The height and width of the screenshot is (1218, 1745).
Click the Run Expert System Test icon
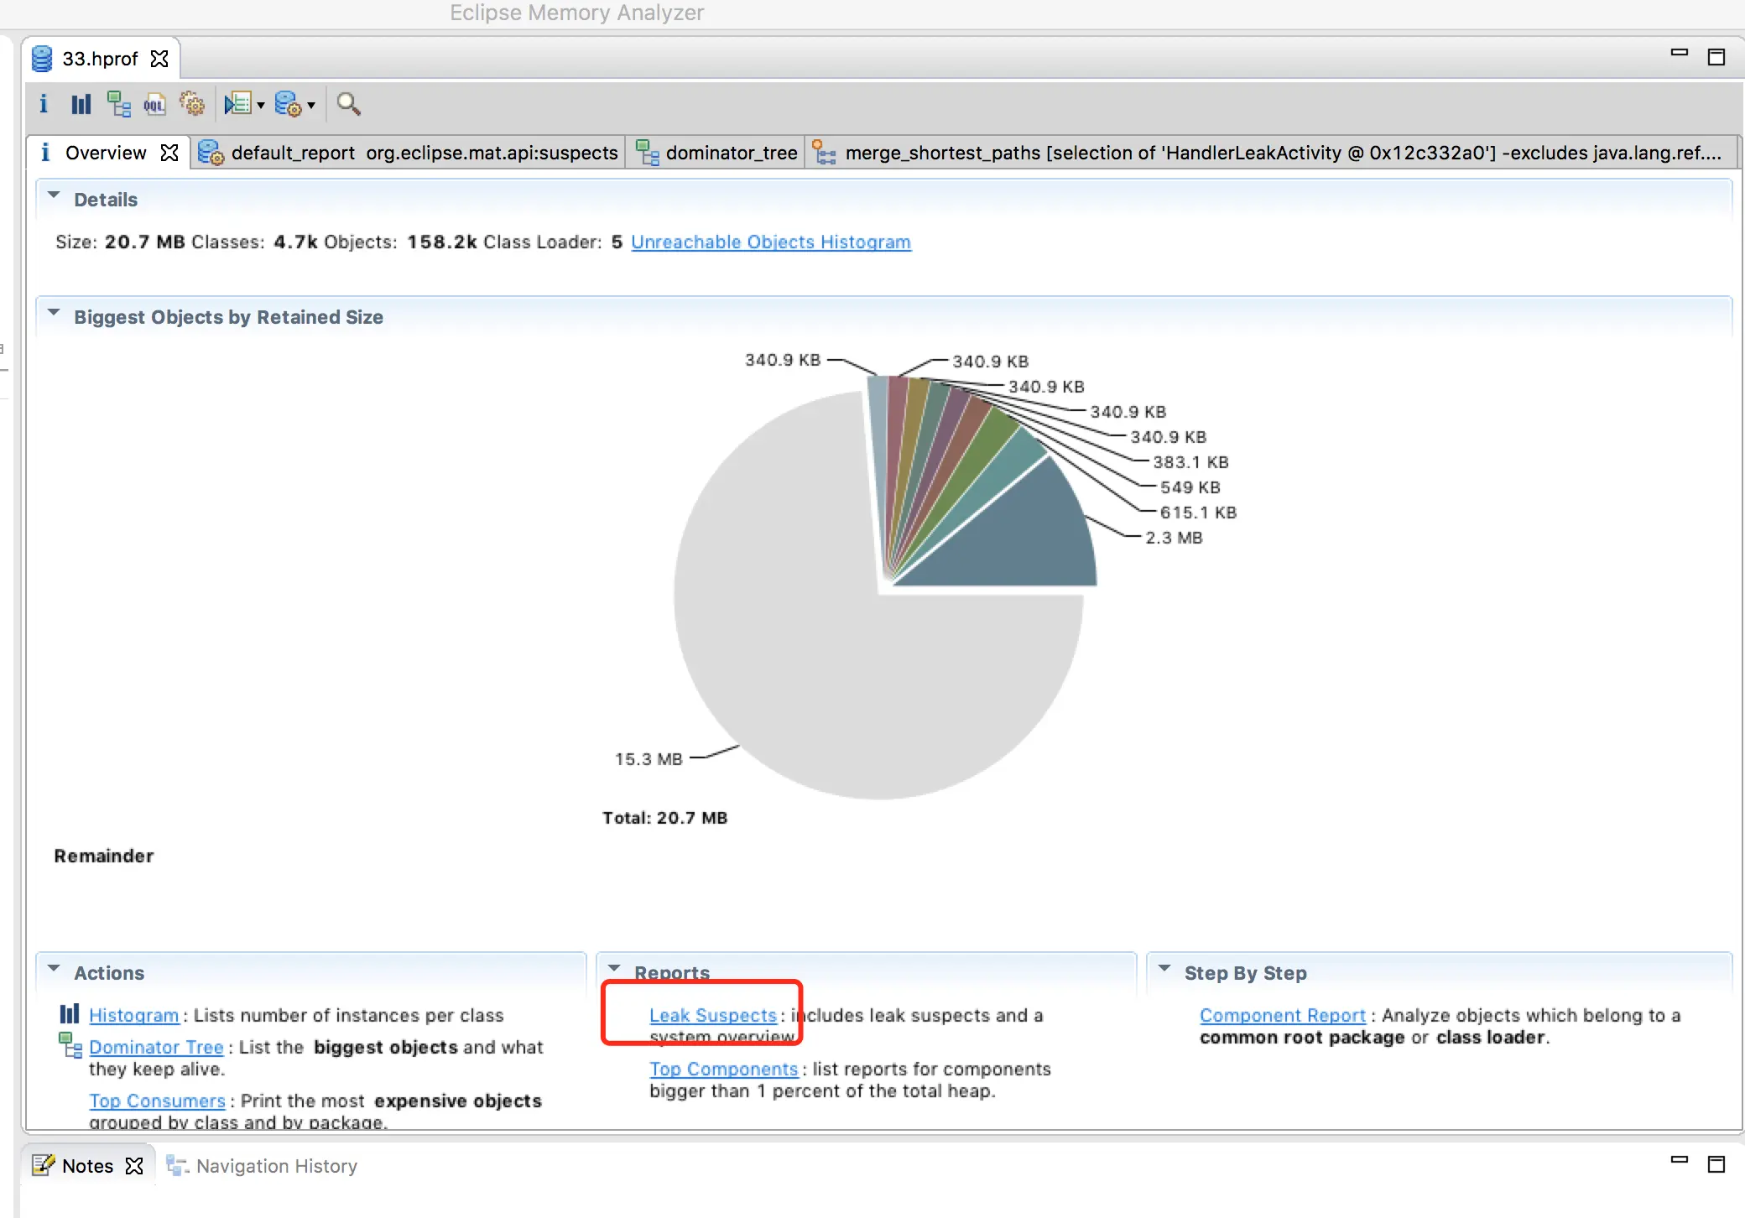coord(288,104)
